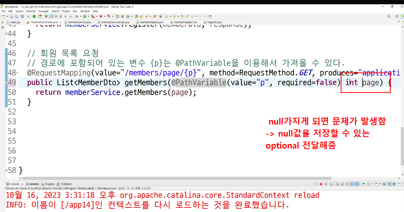This screenshot has width=404, height=212.
Task: Click the Boot Dashboard green power icon
Action: [34, 17]
